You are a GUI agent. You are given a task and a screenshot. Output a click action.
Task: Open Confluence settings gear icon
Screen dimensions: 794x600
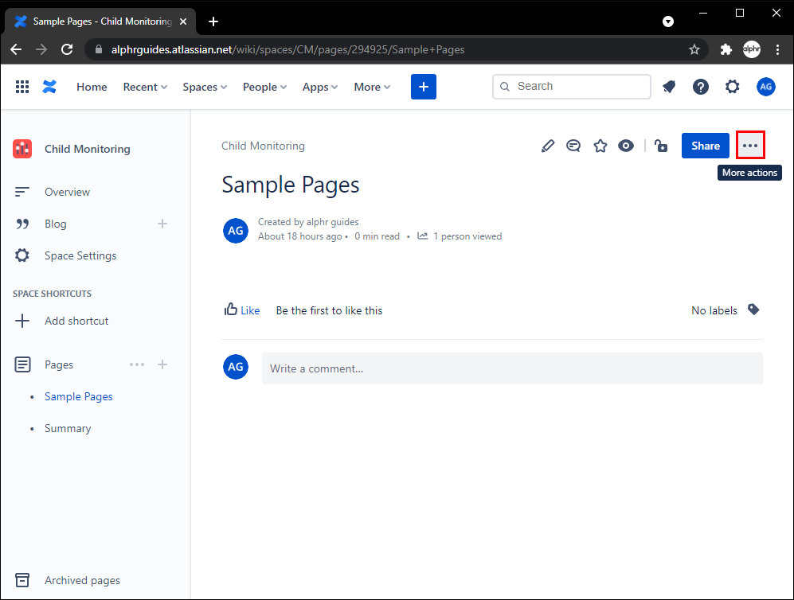tap(733, 87)
